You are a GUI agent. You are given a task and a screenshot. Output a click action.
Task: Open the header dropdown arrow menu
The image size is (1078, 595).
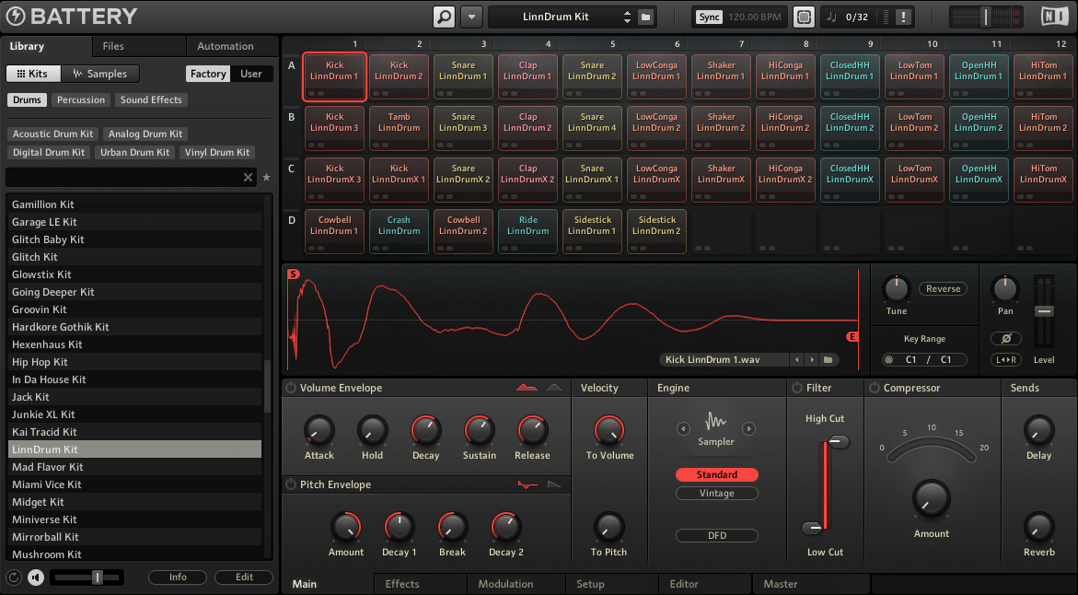471,17
